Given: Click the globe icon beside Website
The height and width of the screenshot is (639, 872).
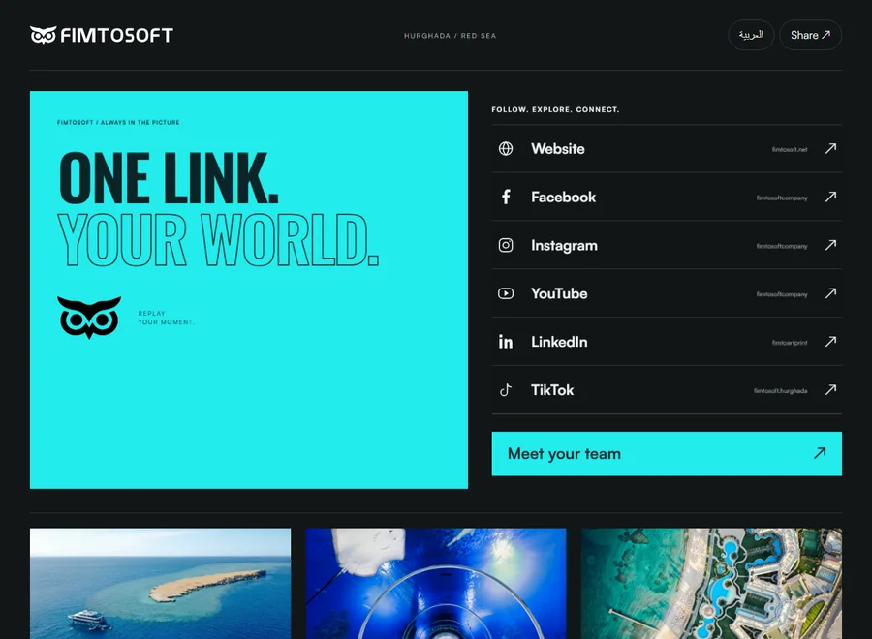Looking at the screenshot, I should point(506,148).
